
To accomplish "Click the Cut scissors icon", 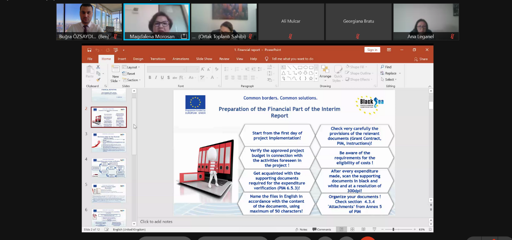I will point(98,67).
